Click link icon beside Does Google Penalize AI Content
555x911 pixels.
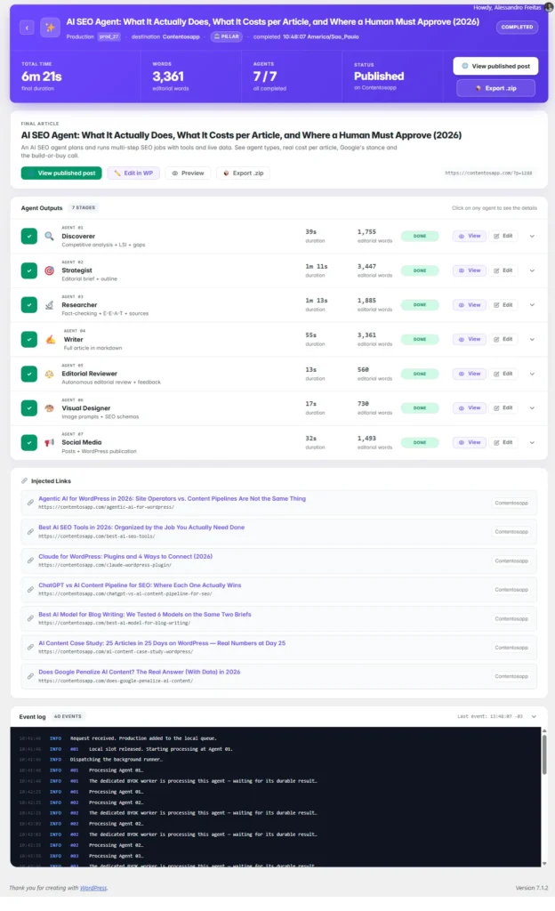click(30, 676)
